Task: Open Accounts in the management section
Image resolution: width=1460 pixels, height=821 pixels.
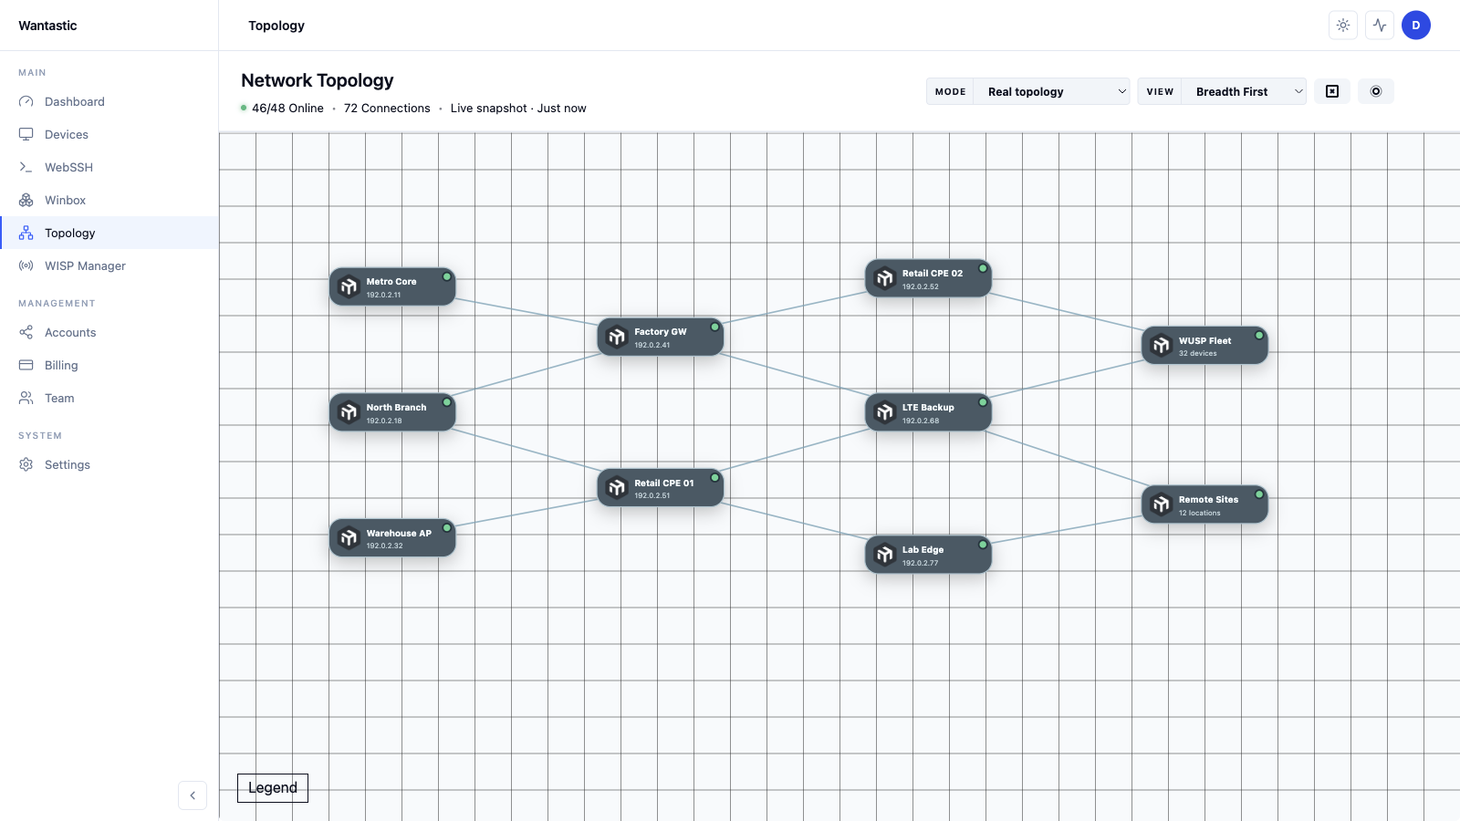Action: 109,332
